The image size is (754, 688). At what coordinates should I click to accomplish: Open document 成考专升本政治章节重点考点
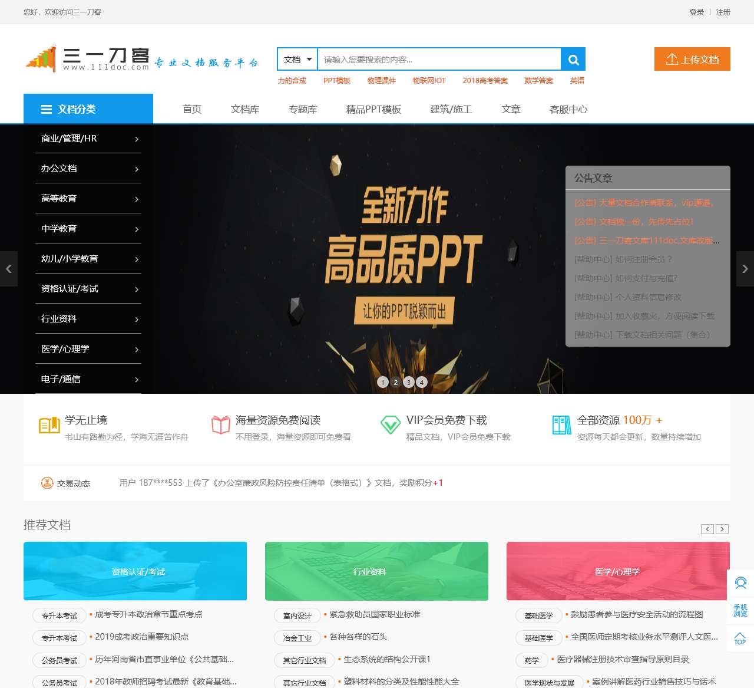pos(148,614)
